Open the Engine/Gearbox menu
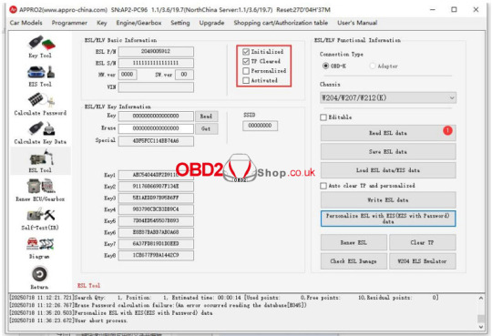This screenshot has width=492, height=336. click(138, 23)
